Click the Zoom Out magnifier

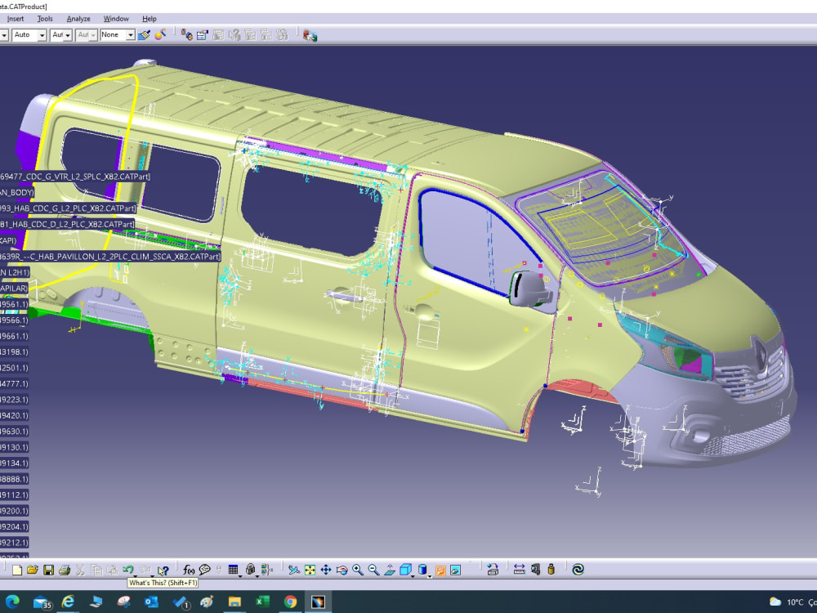pyautogui.click(x=373, y=570)
